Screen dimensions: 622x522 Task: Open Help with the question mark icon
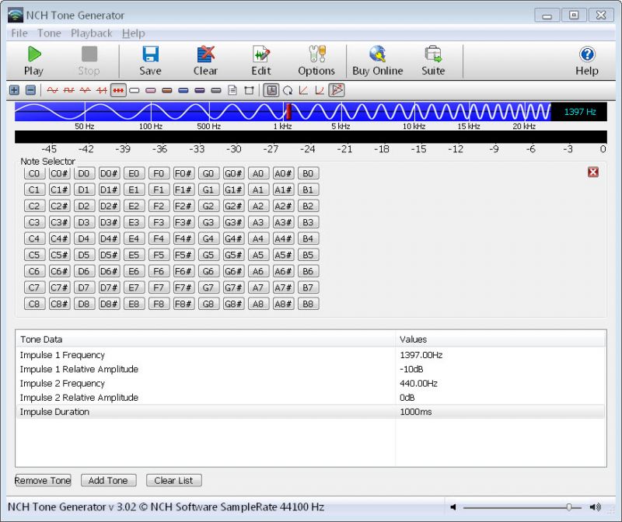[587, 61]
